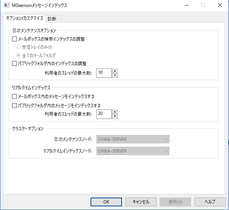Click the MDaemon app icon in title bar

pos(7,5)
